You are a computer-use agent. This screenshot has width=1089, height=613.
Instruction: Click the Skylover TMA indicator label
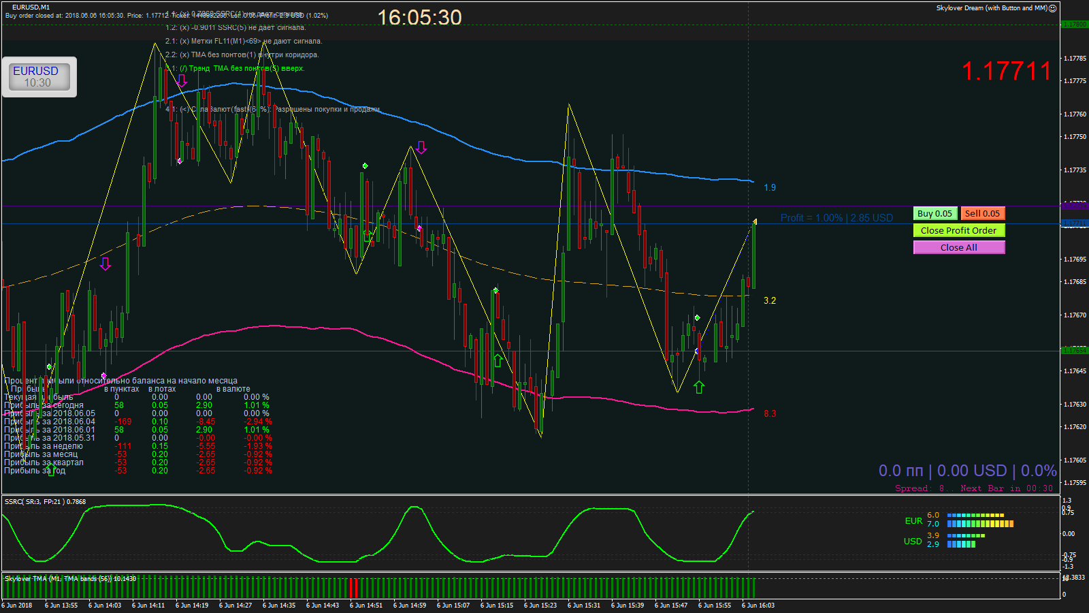point(70,578)
